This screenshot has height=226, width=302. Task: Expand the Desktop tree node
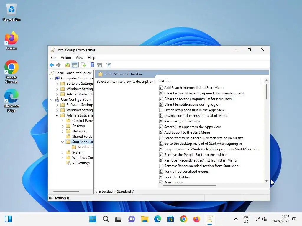coord(63,126)
